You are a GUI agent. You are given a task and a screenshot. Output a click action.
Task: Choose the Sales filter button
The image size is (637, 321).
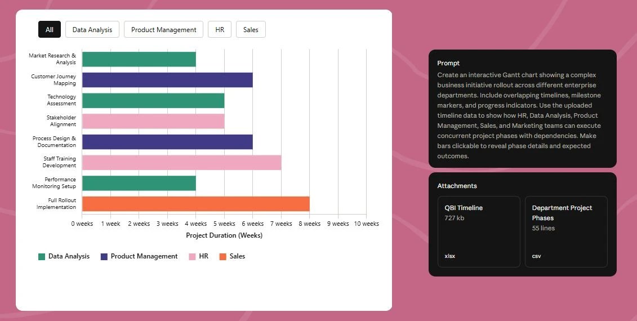pyautogui.click(x=251, y=30)
